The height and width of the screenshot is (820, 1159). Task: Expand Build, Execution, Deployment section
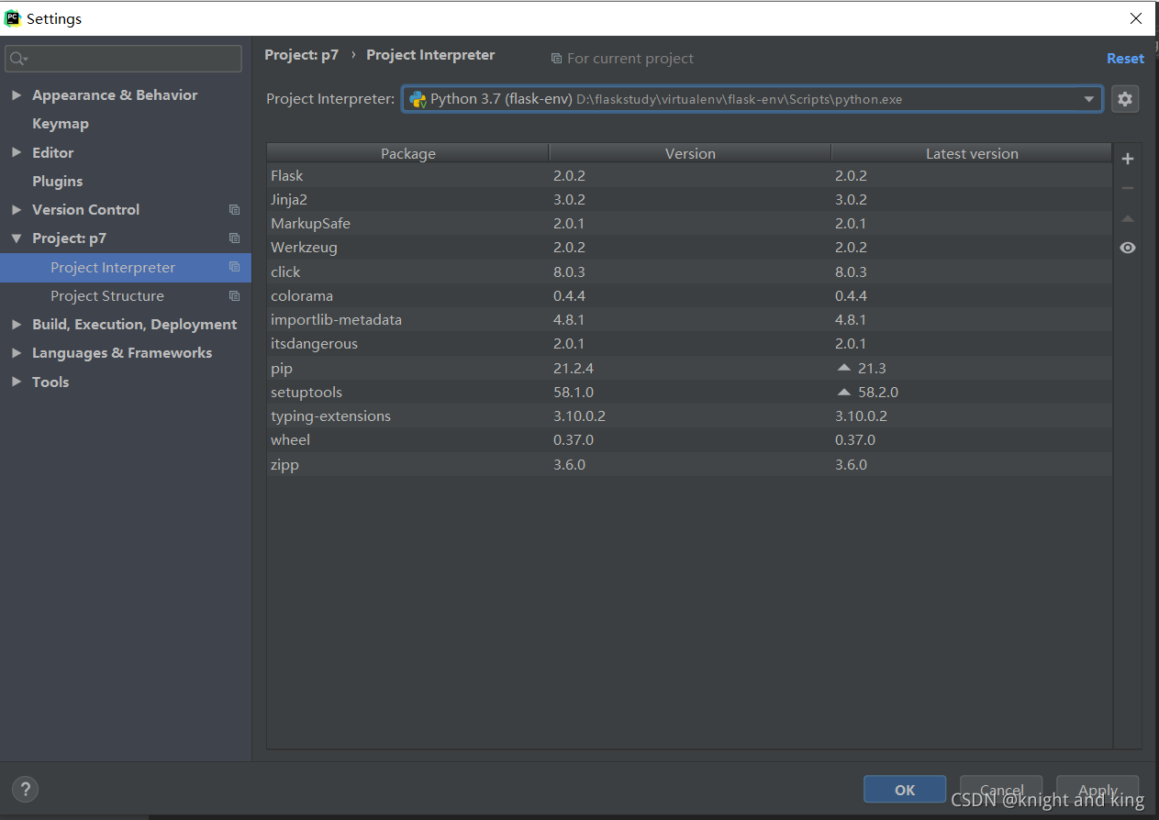17,325
